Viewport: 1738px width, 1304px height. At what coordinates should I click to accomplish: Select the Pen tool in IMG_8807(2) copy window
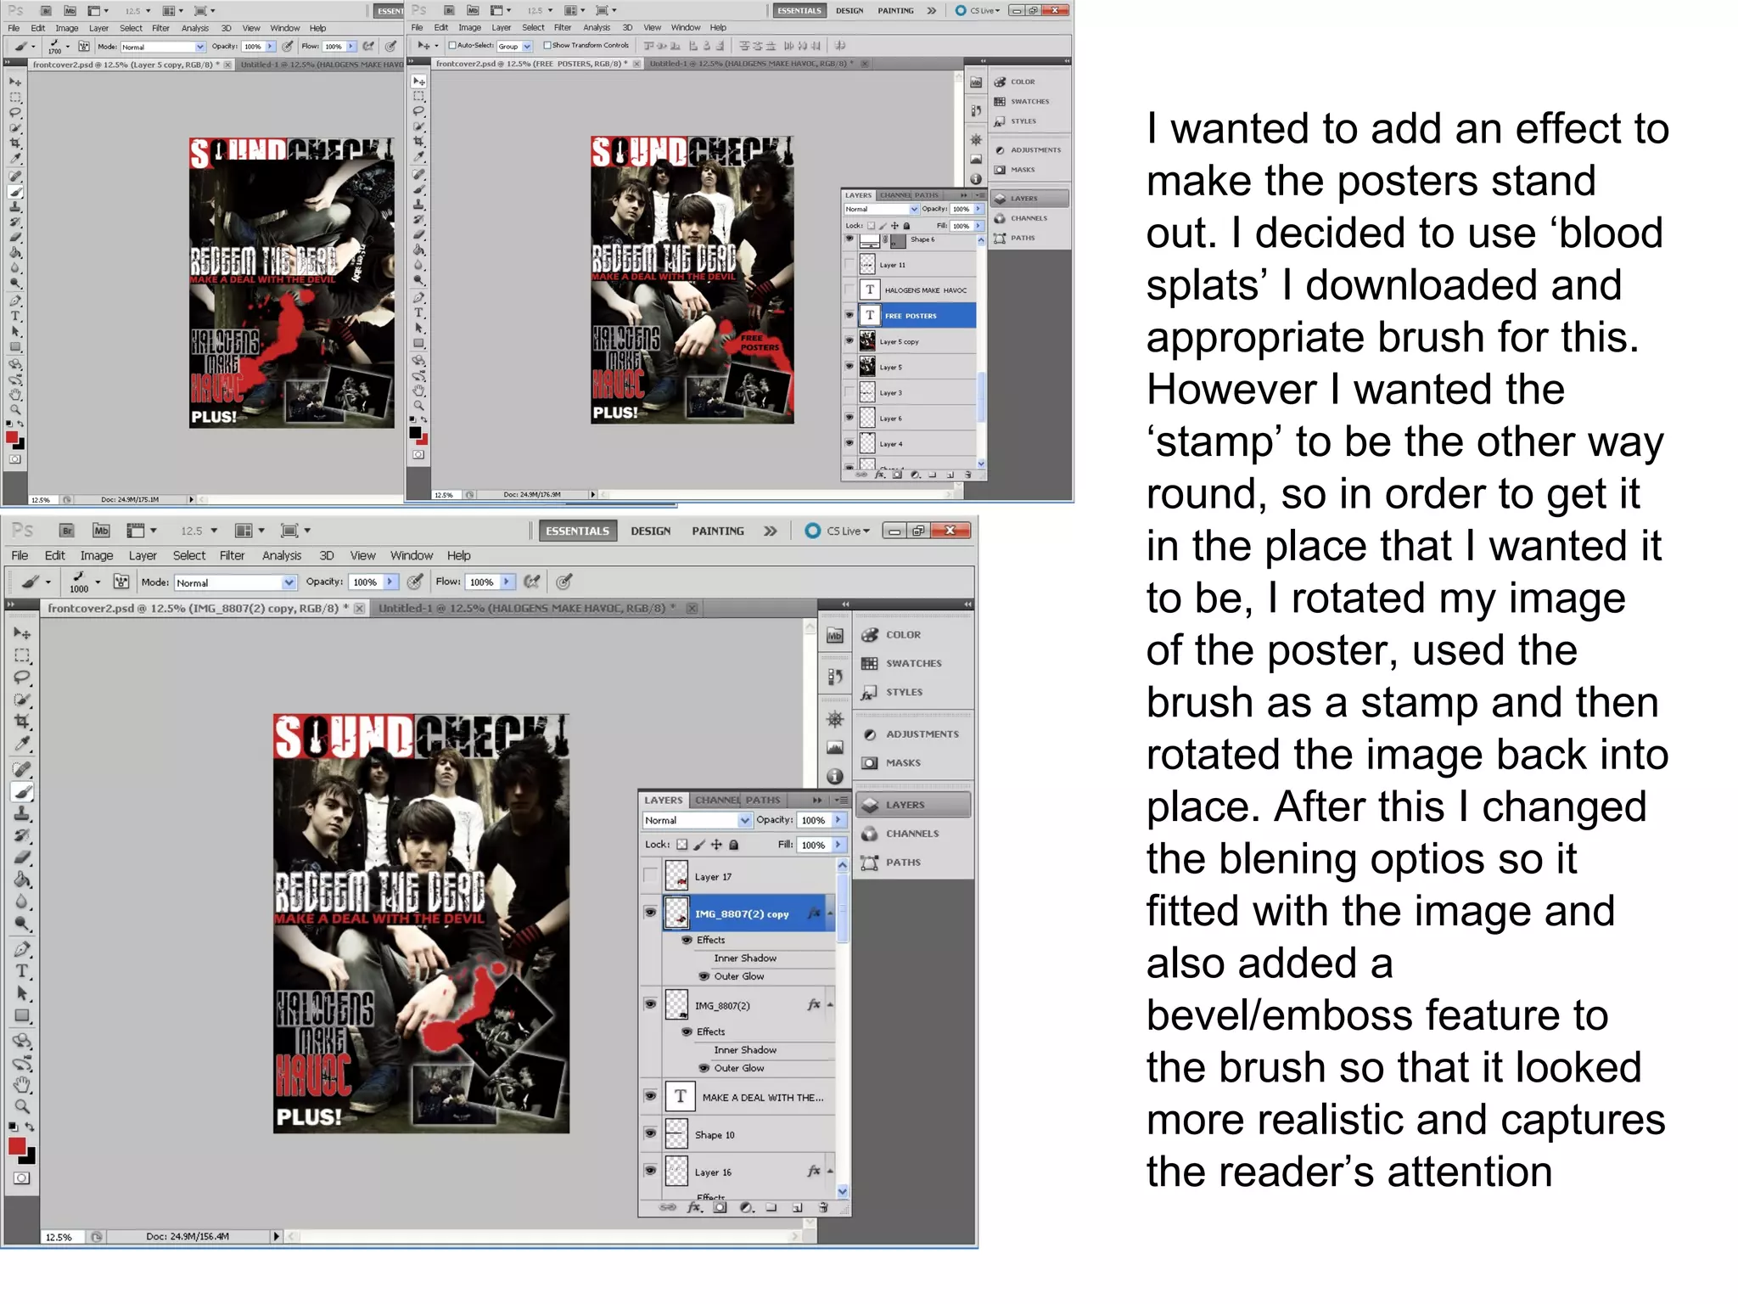click(22, 949)
